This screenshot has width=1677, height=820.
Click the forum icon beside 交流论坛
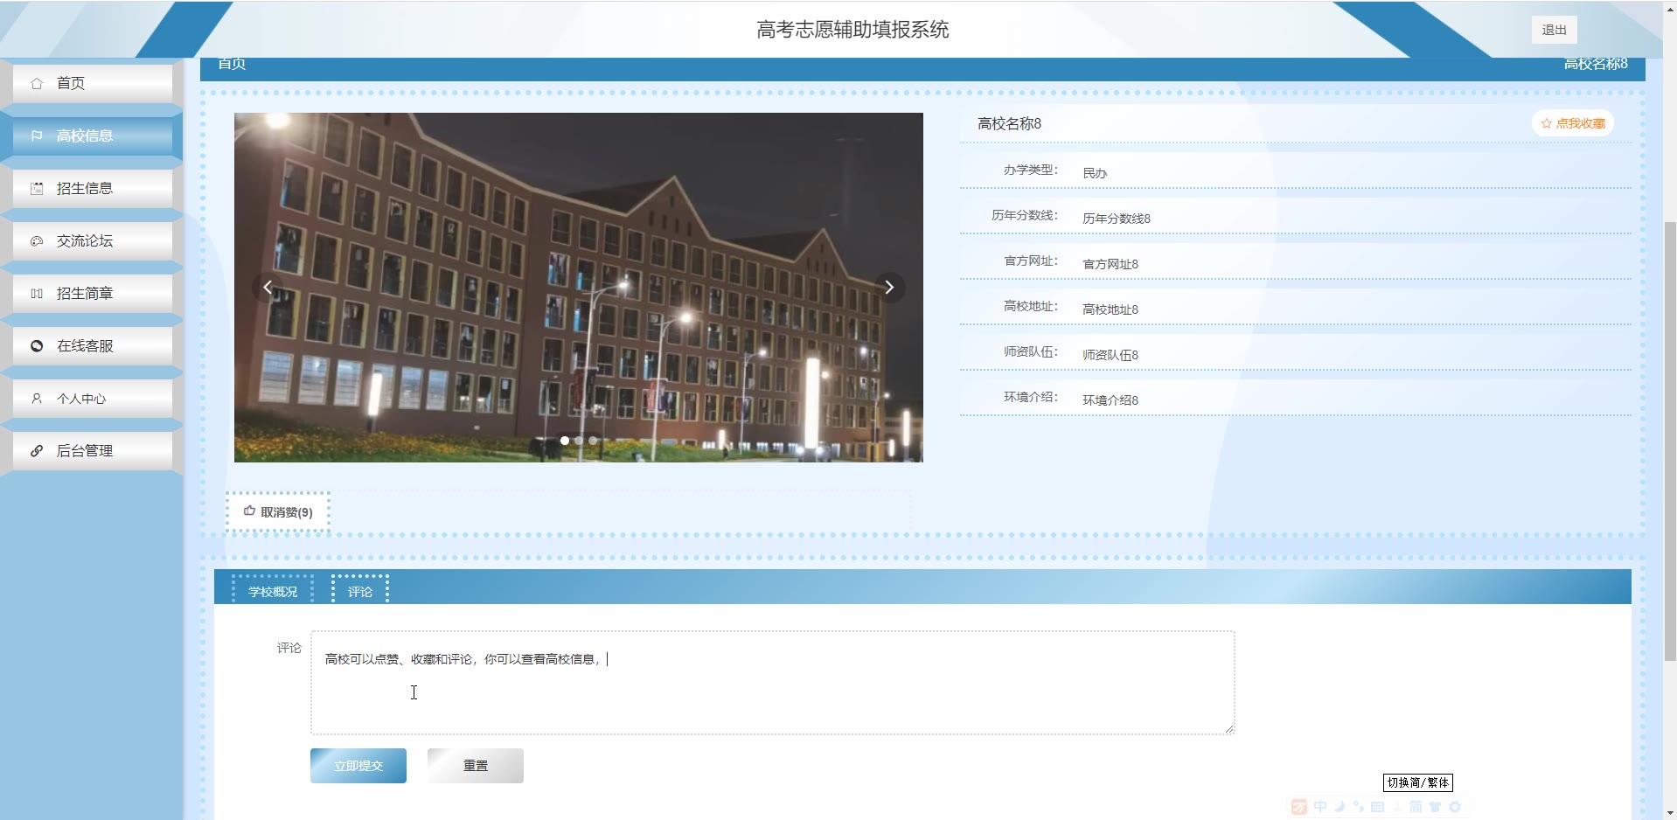click(x=37, y=241)
